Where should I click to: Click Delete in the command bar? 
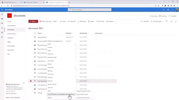pyautogui.click(x=91, y=21)
